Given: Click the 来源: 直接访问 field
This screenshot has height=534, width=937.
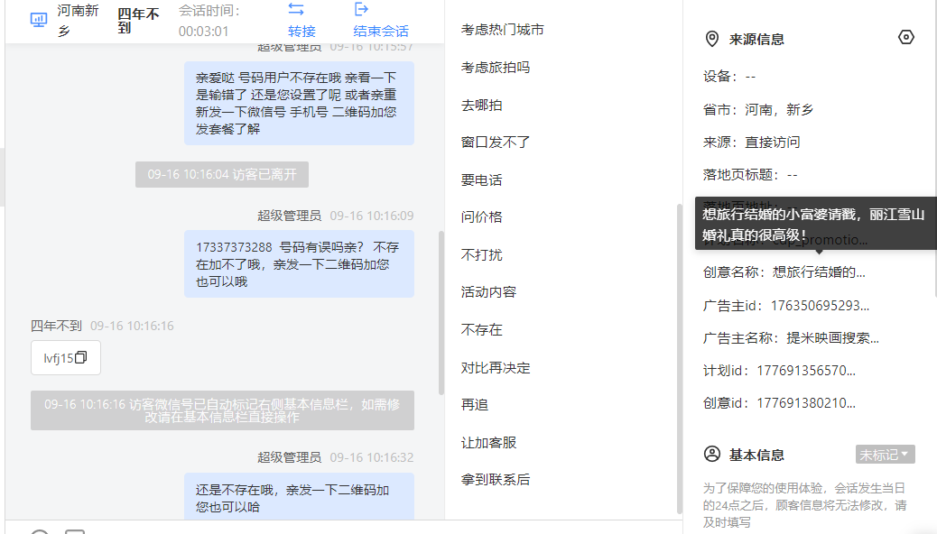Looking at the screenshot, I should click(751, 143).
